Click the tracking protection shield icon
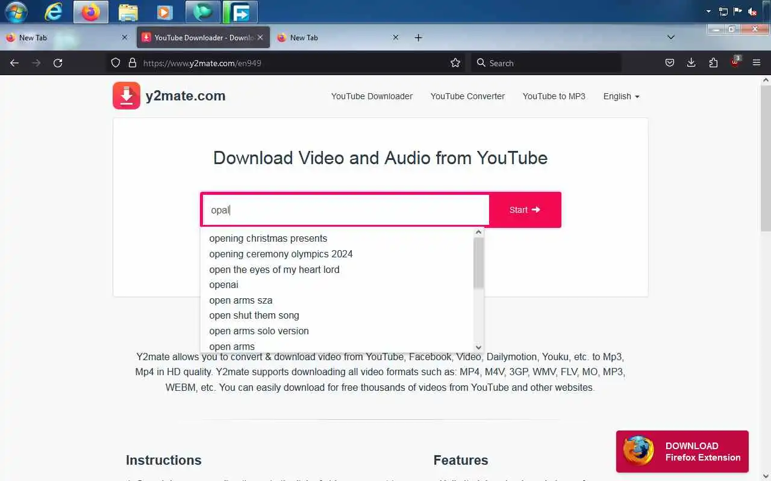The height and width of the screenshot is (481, 771). [x=116, y=63]
